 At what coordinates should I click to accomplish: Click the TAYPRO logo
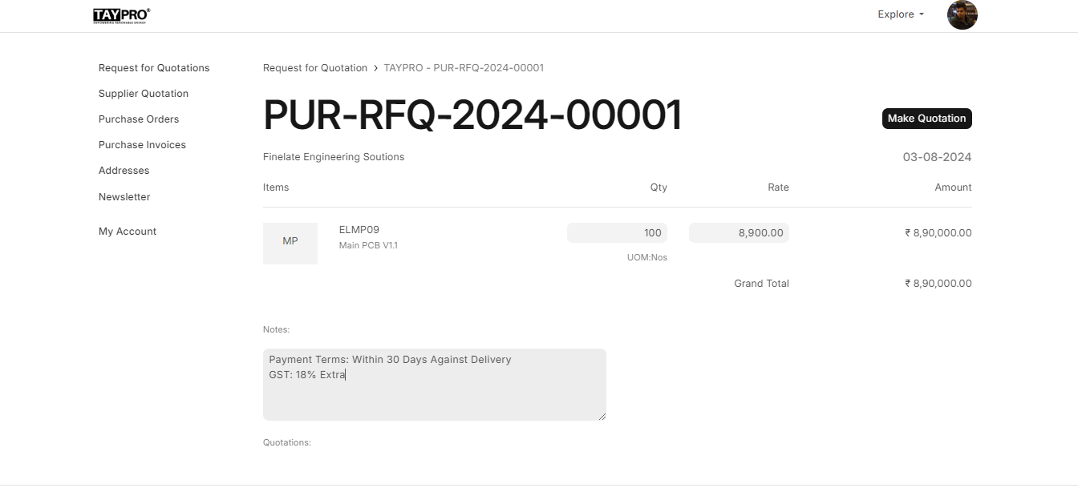click(x=121, y=14)
